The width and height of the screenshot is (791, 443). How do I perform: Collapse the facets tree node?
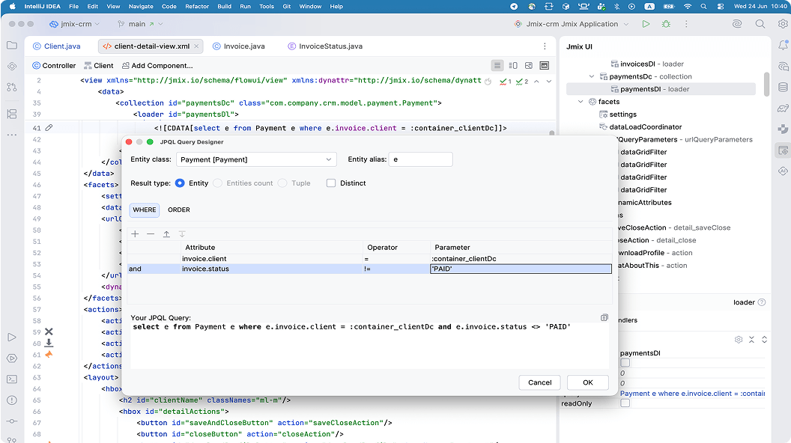[581, 101]
